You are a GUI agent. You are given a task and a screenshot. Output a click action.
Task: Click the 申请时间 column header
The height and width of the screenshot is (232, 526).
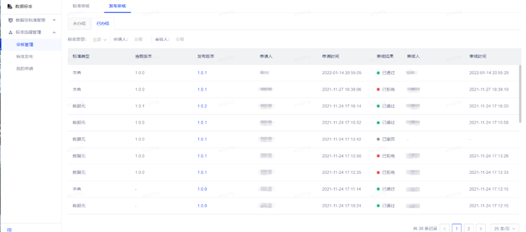(x=330, y=56)
